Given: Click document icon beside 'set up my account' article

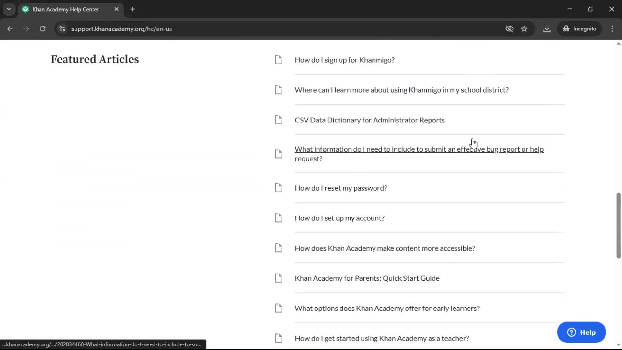Looking at the screenshot, I should click(x=279, y=218).
